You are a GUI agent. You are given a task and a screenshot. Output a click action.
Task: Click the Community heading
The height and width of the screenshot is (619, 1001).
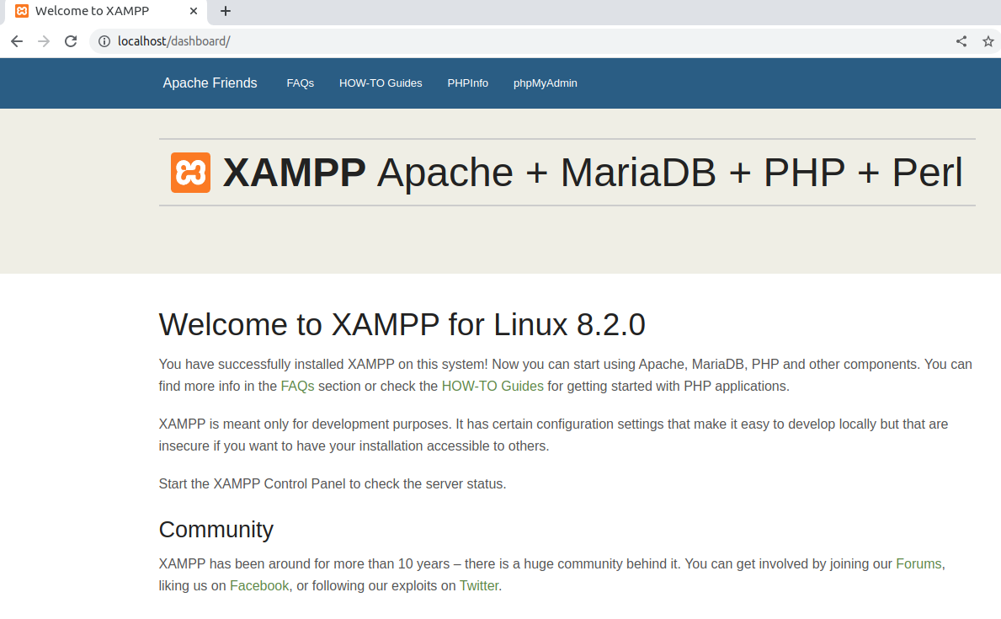coord(216,530)
